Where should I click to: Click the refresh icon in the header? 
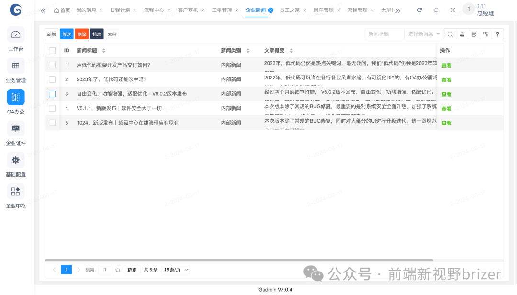(x=420, y=10)
